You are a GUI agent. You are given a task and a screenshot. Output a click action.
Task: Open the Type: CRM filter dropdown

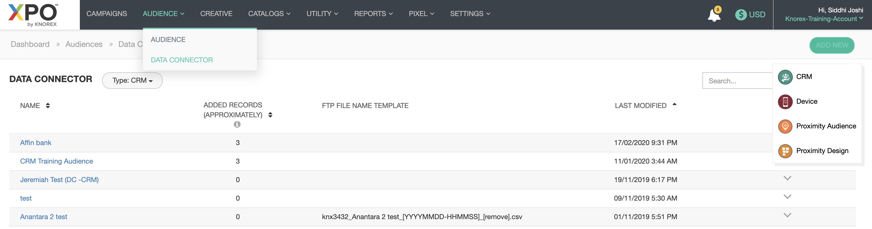[x=132, y=81]
